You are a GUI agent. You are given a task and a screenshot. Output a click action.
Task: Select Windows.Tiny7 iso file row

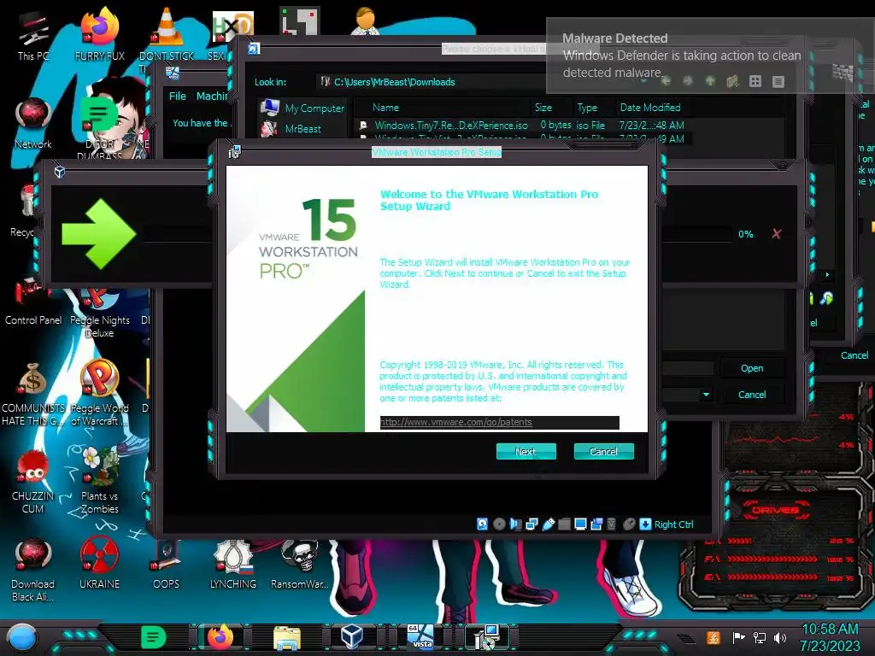coord(522,125)
